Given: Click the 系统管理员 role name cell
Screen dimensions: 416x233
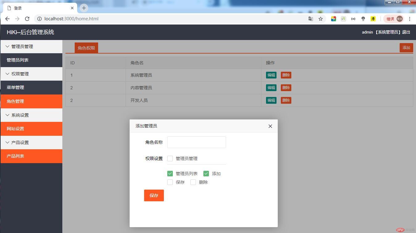Looking at the screenshot, I should click(193, 75).
